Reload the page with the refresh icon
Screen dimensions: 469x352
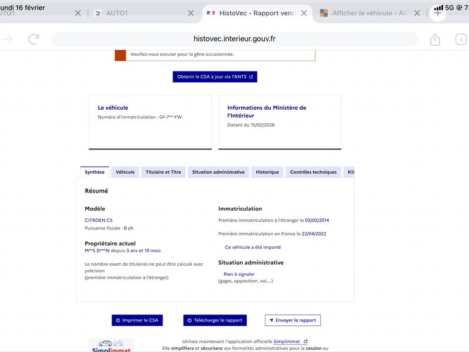coord(34,39)
